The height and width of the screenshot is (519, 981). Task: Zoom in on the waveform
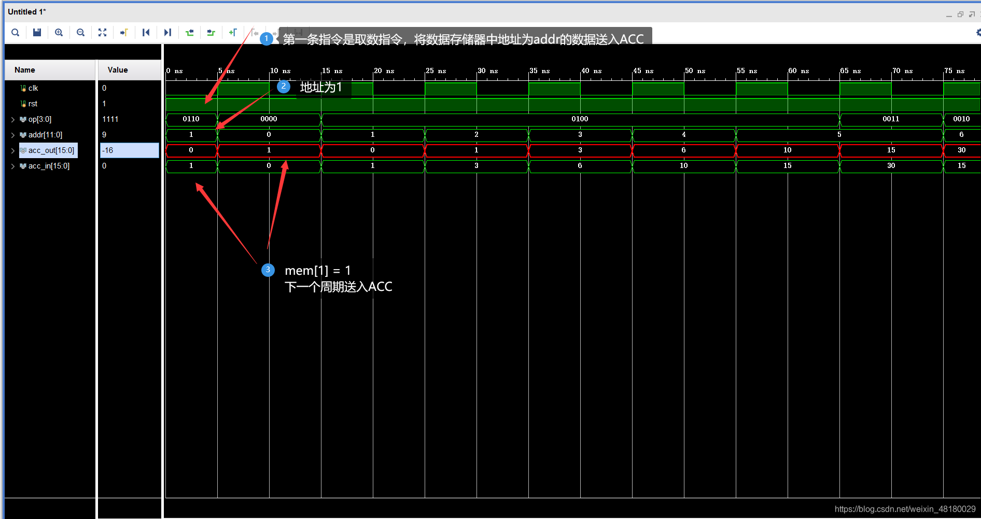coord(59,32)
